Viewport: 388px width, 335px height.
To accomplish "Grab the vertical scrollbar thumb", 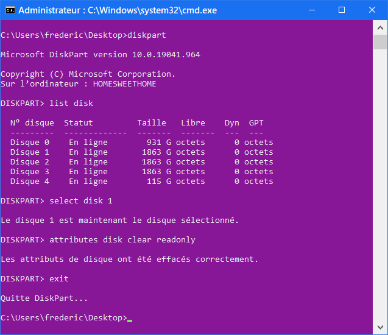I will [380, 42].
